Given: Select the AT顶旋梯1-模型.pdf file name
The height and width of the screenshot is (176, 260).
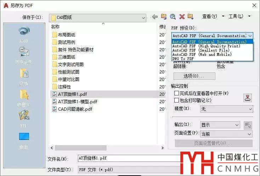Looking at the screenshot, I should 78,101.
